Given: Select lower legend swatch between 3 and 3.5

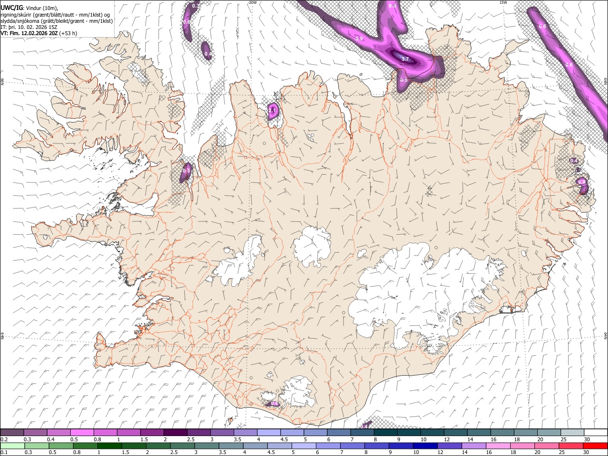Looking at the screenshot, I should click(206, 446).
